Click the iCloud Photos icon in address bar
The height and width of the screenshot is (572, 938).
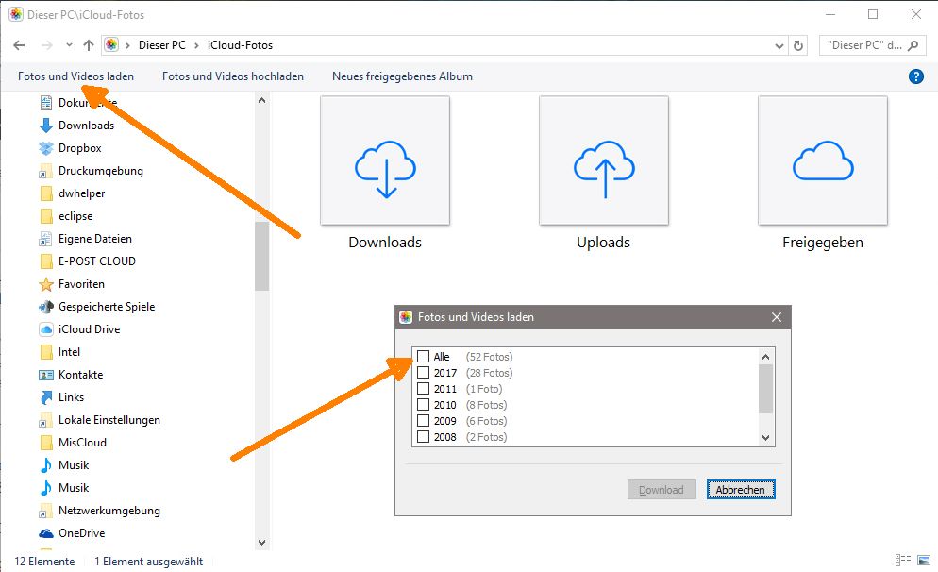[112, 45]
